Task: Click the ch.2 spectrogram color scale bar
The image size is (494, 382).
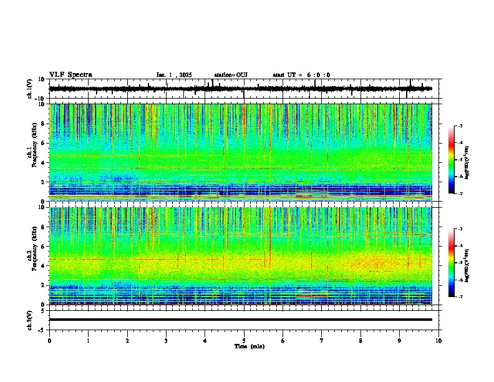Action: (x=452, y=263)
